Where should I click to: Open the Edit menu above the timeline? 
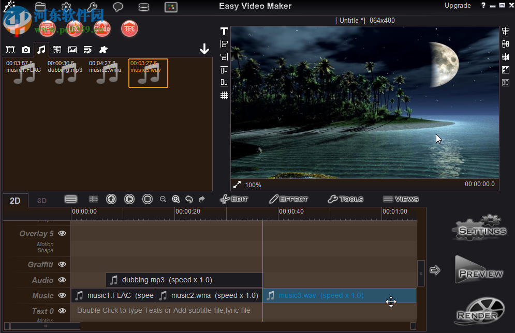coord(234,199)
